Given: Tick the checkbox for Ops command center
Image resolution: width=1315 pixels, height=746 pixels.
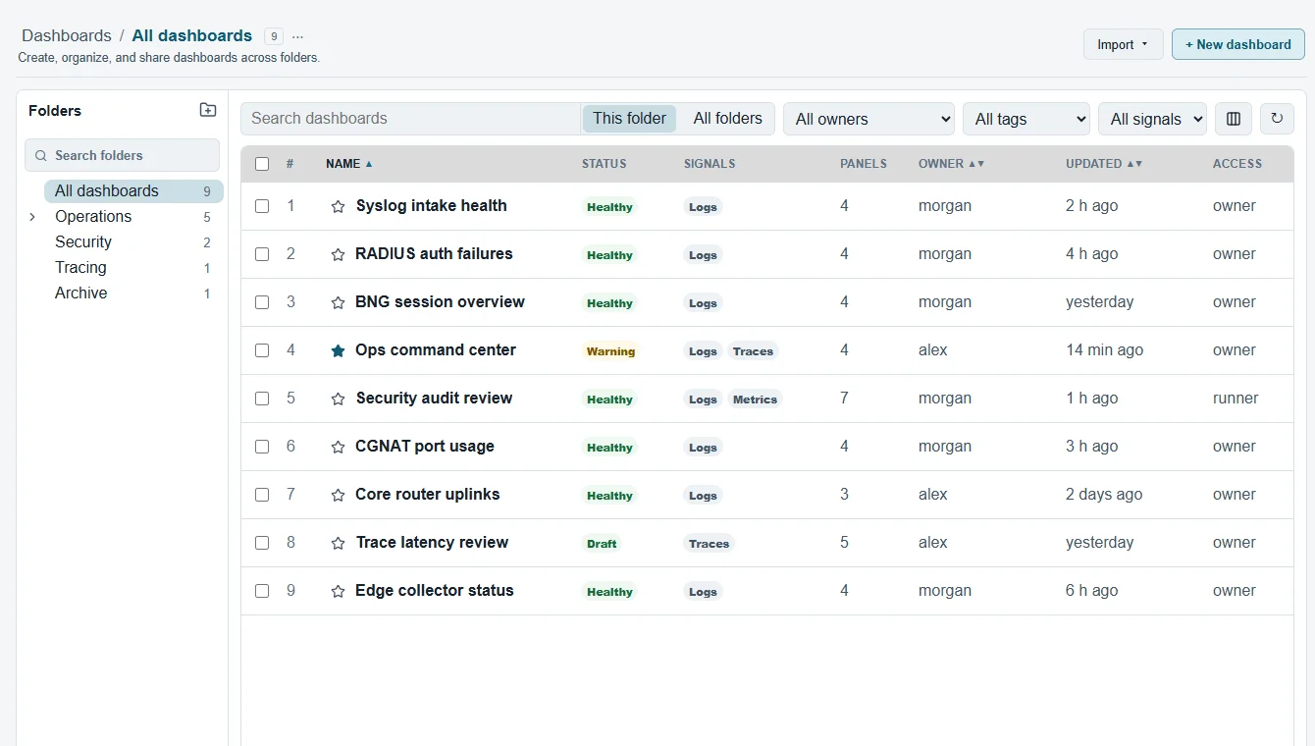Looking at the screenshot, I should tap(262, 350).
